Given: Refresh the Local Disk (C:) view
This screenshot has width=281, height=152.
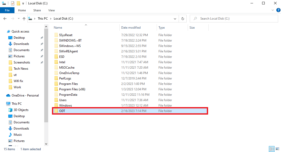Looking at the screenshot, I should tap(183, 19).
